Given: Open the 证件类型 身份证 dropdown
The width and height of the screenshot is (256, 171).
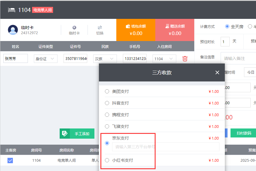Looking at the screenshot, I should pyautogui.click(x=46, y=59).
